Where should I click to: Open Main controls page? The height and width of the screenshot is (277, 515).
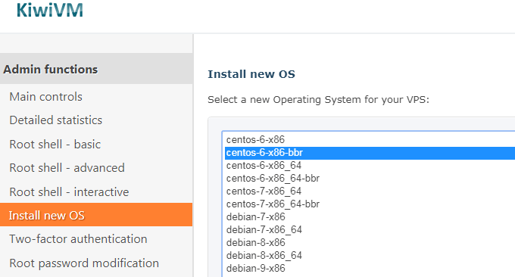point(45,97)
